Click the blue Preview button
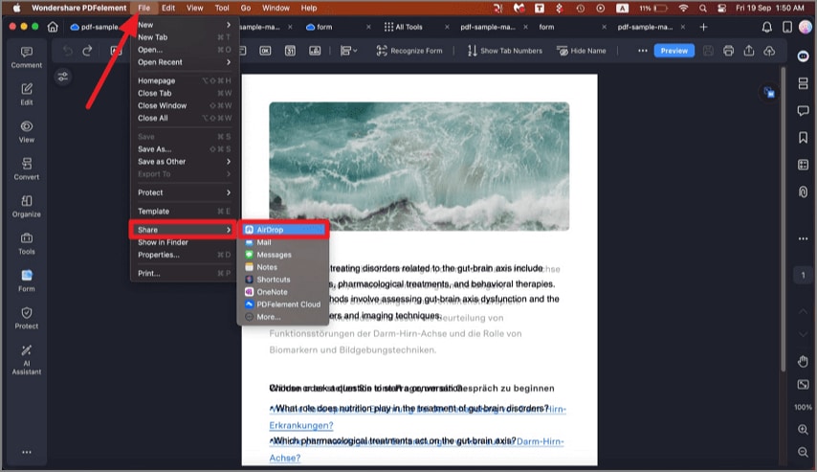 (673, 51)
